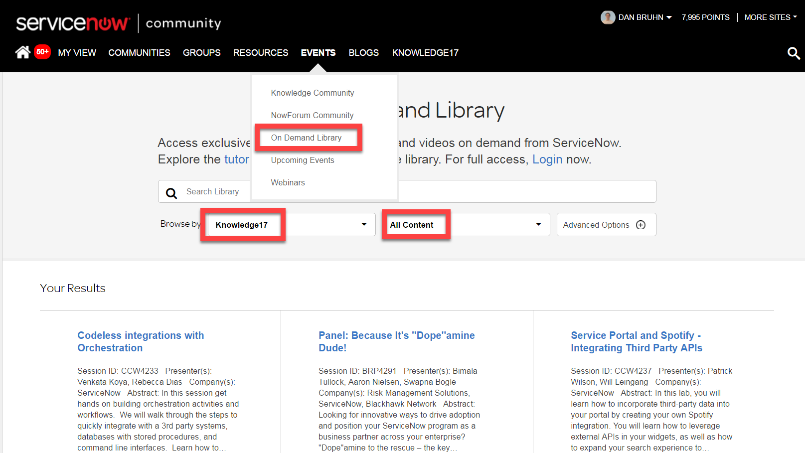This screenshot has width=805, height=453.
Task: Select the Knowledge17 browse filter
Action: tap(243, 225)
